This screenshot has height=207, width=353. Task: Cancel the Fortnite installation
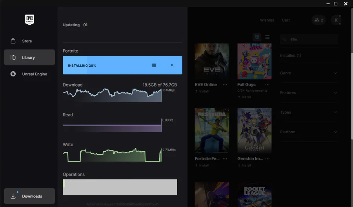pyautogui.click(x=172, y=65)
